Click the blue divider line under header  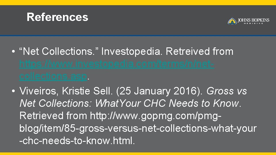[138, 36]
